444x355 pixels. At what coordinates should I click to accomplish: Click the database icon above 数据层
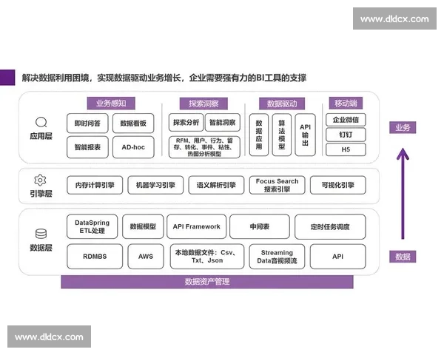[41, 234]
